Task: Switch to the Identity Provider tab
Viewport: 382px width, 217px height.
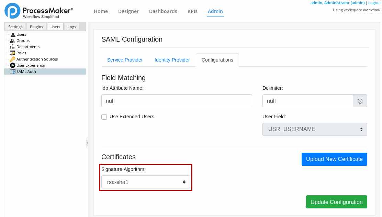Action: point(172,60)
